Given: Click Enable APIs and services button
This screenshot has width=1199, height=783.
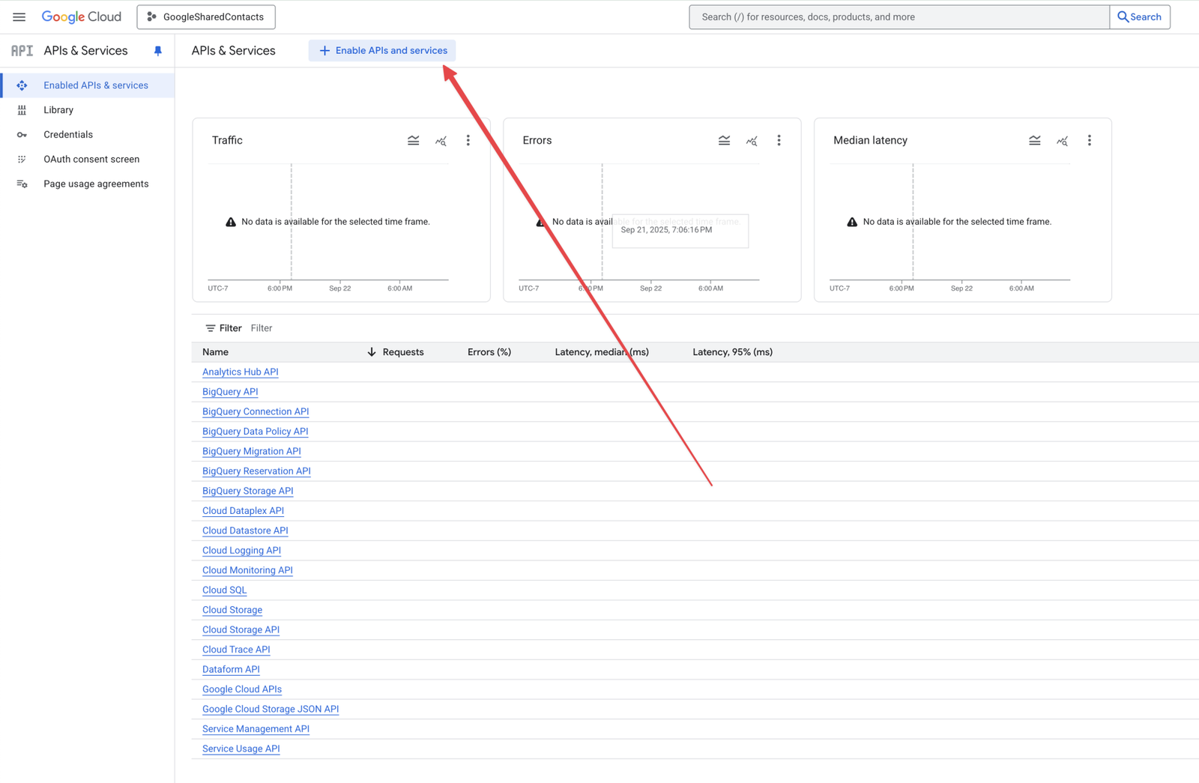Looking at the screenshot, I should [x=382, y=51].
